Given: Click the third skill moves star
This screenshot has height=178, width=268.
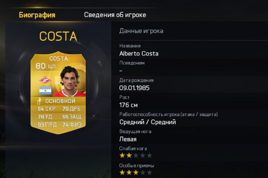Looking at the screenshot, I should [x=136, y=173].
